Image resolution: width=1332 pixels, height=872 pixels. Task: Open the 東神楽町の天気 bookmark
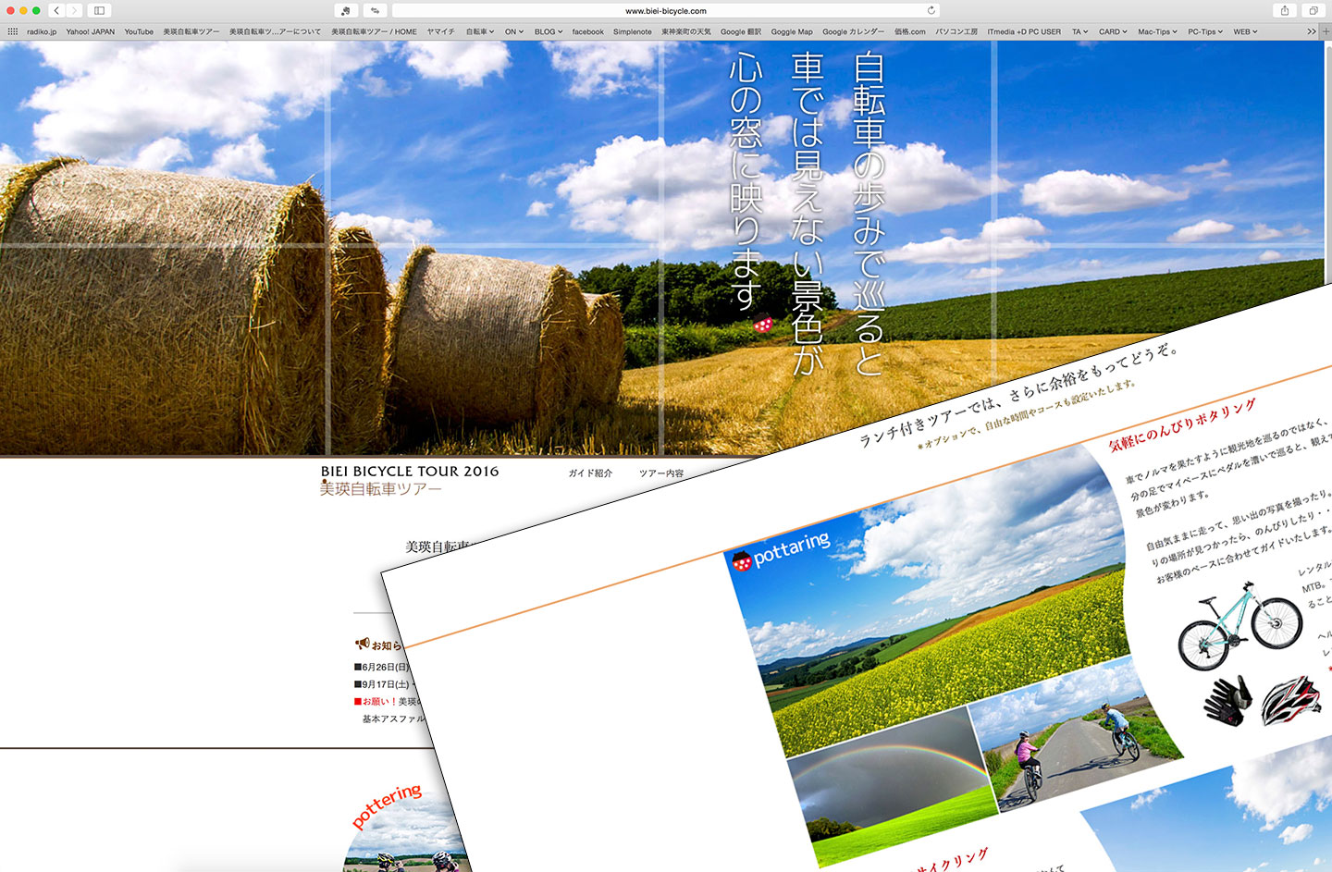[686, 31]
